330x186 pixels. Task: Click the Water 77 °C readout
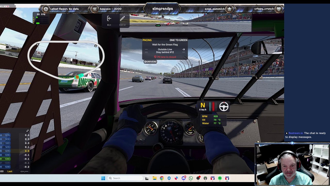tap(211, 123)
